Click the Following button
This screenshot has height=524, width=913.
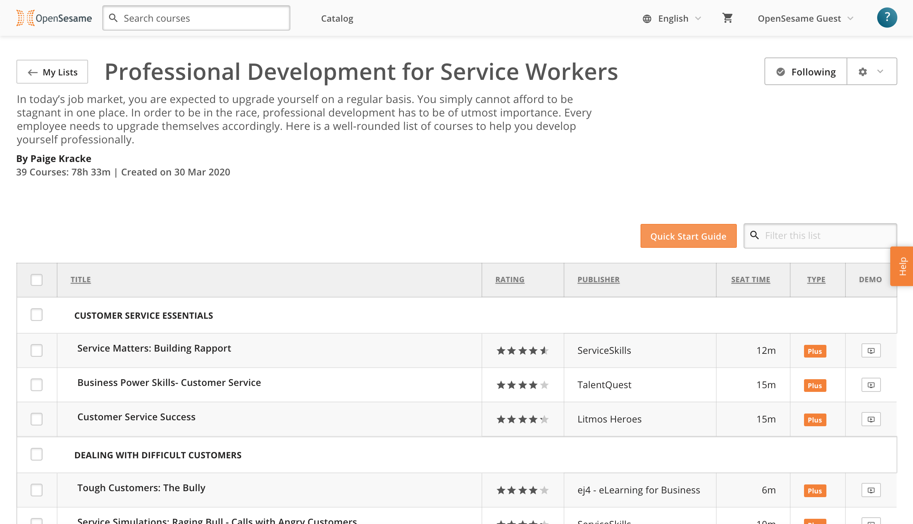pos(806,72)
